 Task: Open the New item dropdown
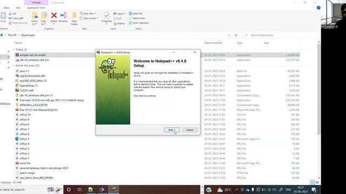88,13
